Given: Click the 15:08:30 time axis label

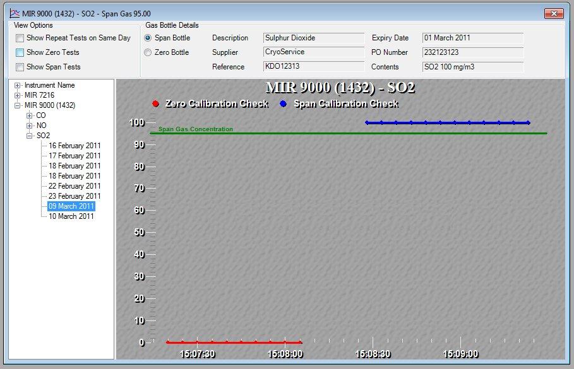Looking at the screenshot, I should click(x=373, y=354).
